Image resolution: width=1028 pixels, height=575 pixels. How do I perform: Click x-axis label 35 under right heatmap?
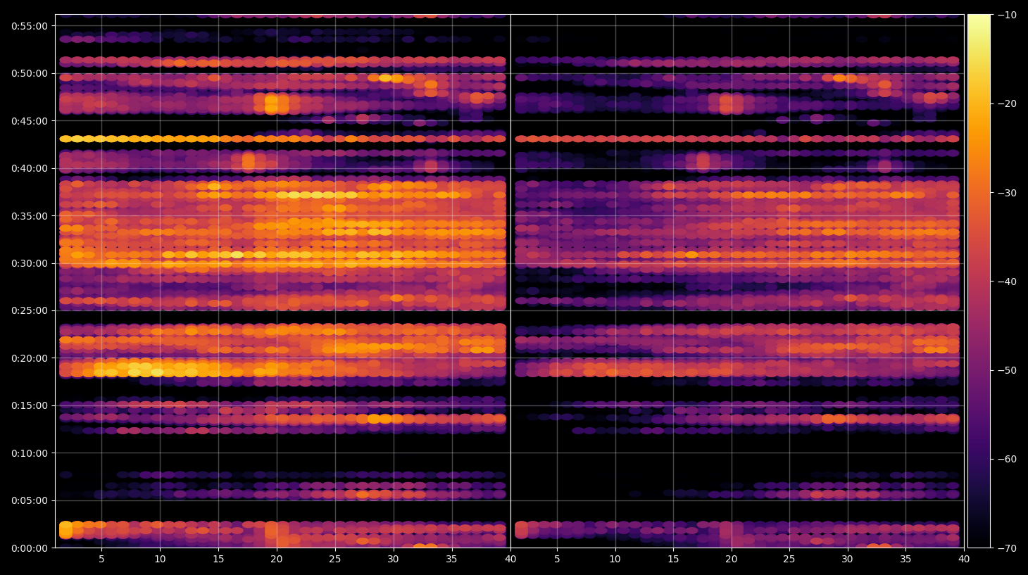click(x=905, y=560)
